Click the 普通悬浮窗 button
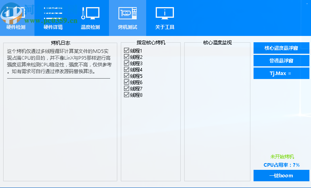Viewport: 311px width, 188px height. (x=281, y=61)
